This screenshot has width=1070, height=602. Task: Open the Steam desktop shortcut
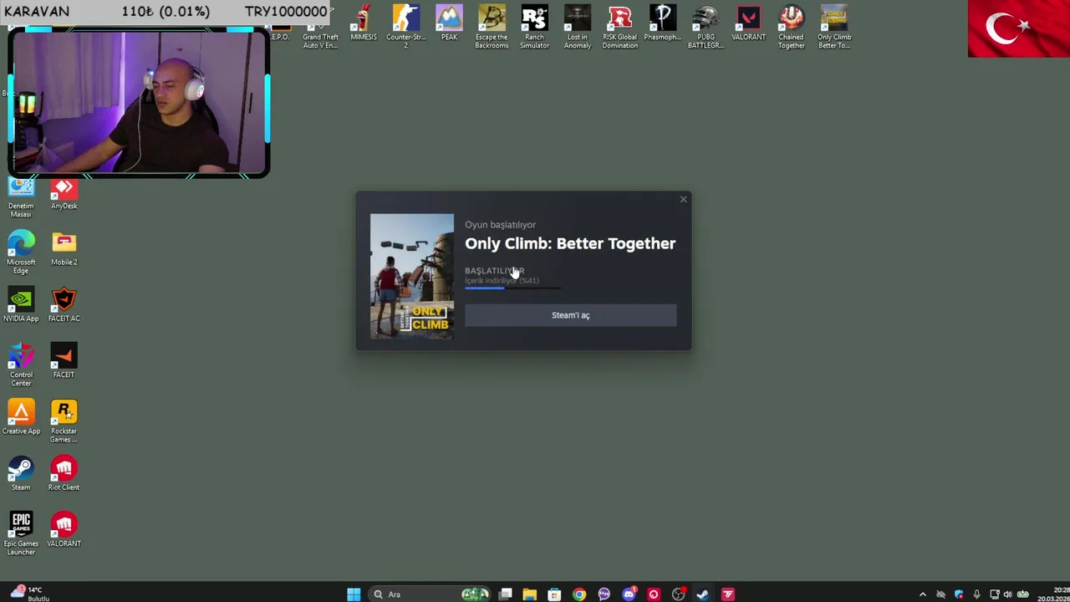click(21, 473)
